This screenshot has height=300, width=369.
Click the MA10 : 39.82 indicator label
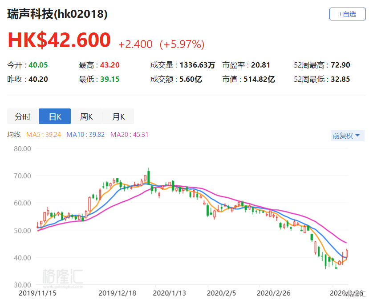click(x=85, y=135)
